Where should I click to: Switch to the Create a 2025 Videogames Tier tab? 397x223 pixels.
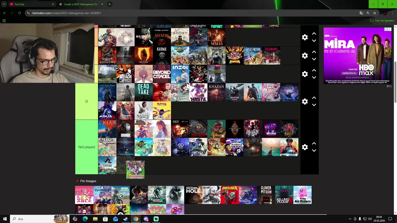point(81,4)
